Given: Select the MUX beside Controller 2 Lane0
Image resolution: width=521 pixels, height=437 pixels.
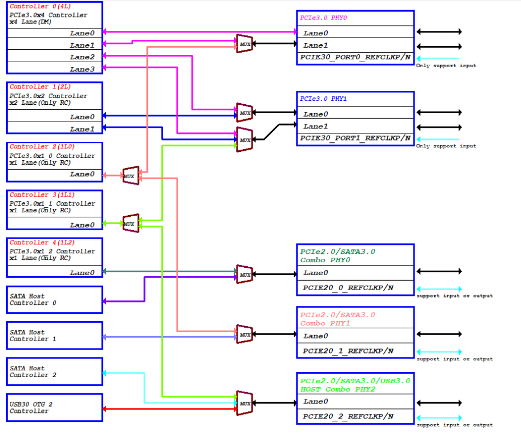Looking at the screenshot, I should [130, 175].
